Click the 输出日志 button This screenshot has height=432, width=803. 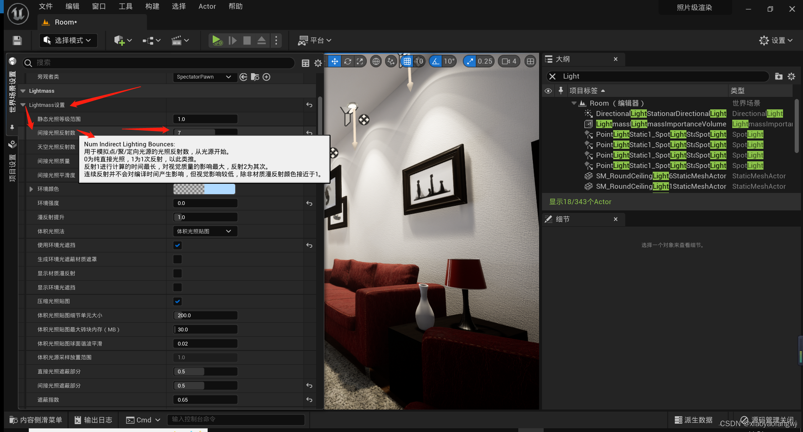(94, 420)
